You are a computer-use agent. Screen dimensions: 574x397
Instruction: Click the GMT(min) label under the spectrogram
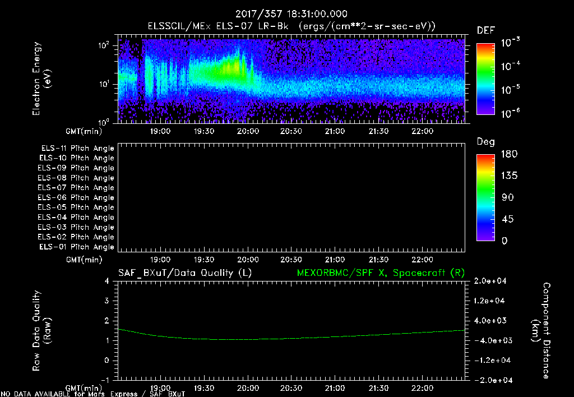(x=84, y=131)
